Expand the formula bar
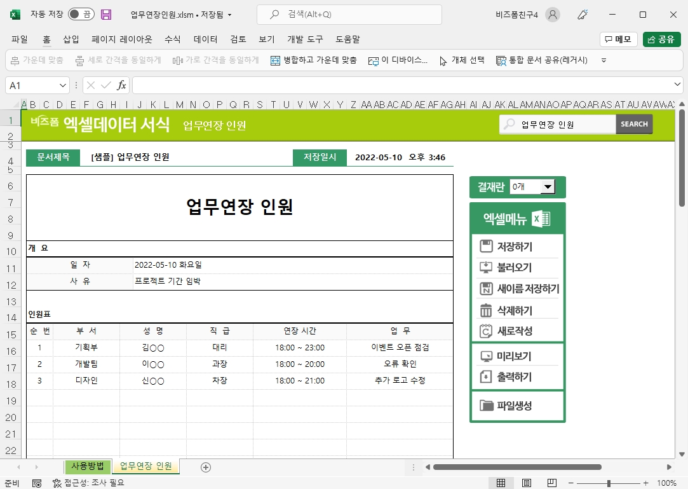 pos(678,85)
